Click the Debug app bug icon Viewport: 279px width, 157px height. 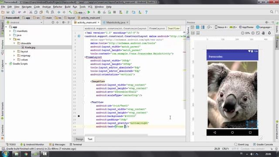[99, 12]
